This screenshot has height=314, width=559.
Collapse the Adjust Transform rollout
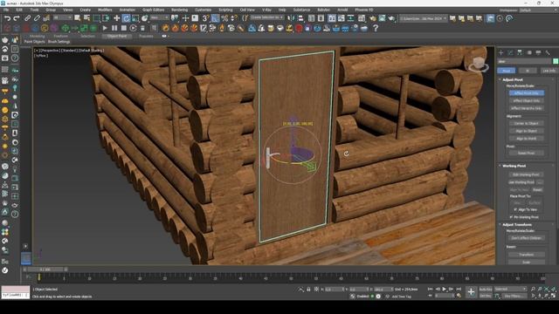pos(517,225)
